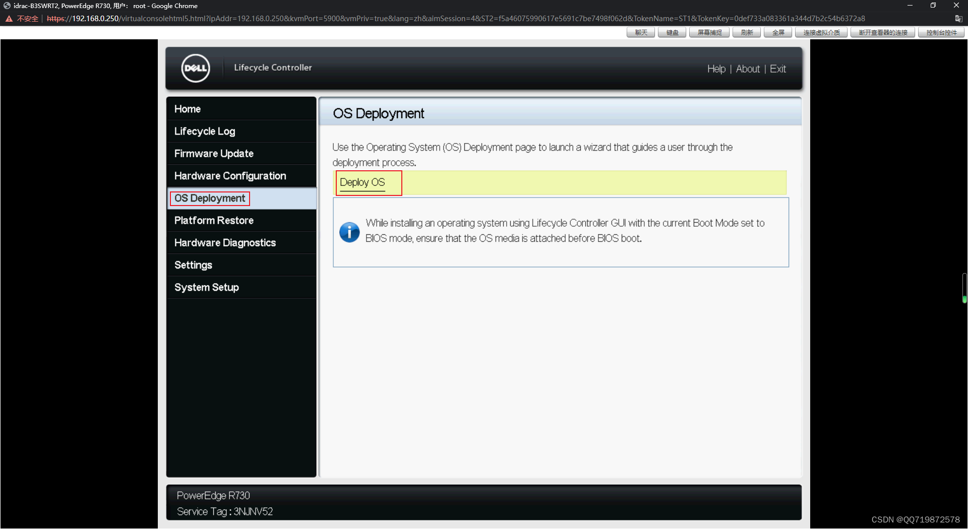The height and width of the screenshot is (529, 968).
Task: Click the browser URL address text
Action: (456, 19)
